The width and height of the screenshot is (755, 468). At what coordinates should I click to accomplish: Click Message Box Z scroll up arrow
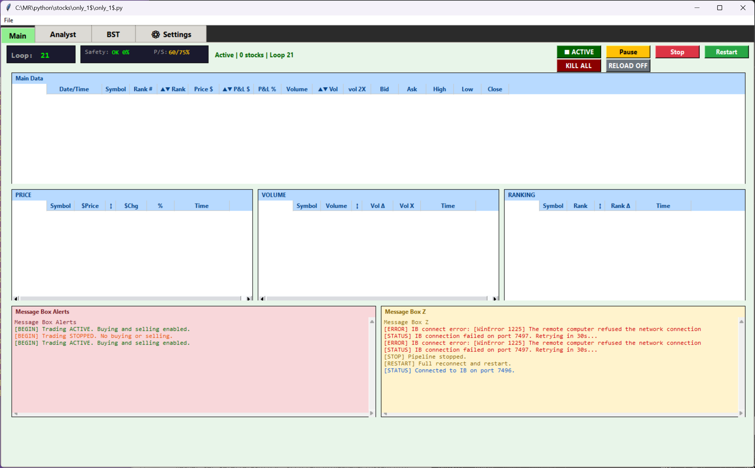click(x=741, y=322)
